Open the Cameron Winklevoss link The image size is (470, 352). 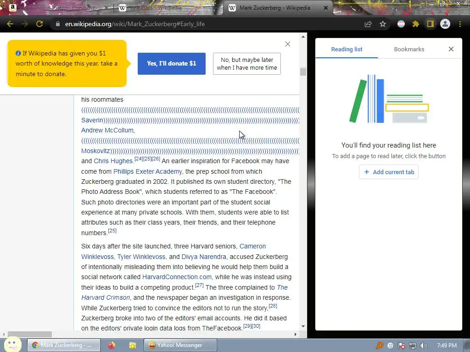coord(252,246)
